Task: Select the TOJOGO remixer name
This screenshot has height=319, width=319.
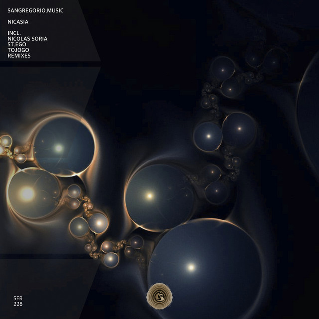Action: pos(19,50)
